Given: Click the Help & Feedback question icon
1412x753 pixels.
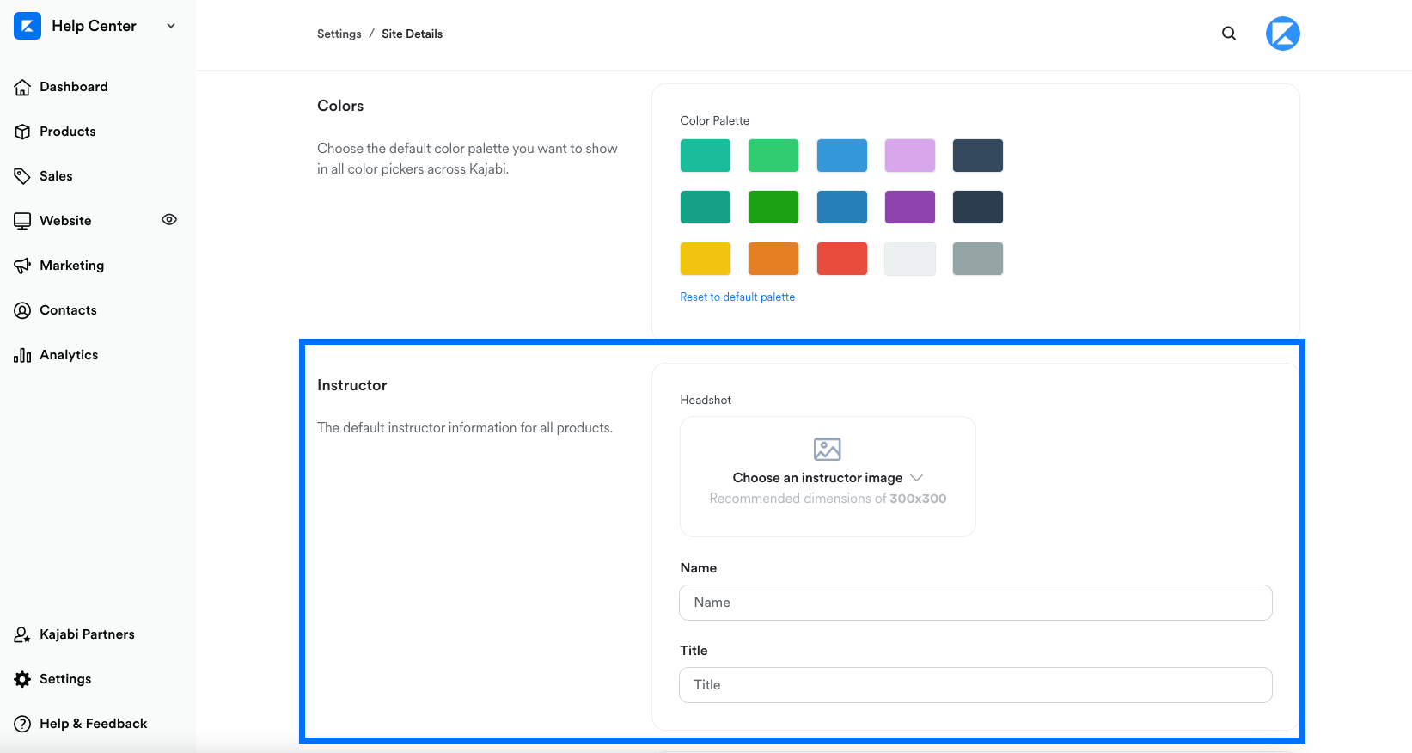Looking at the screenshot, I should tap(22, 724).
